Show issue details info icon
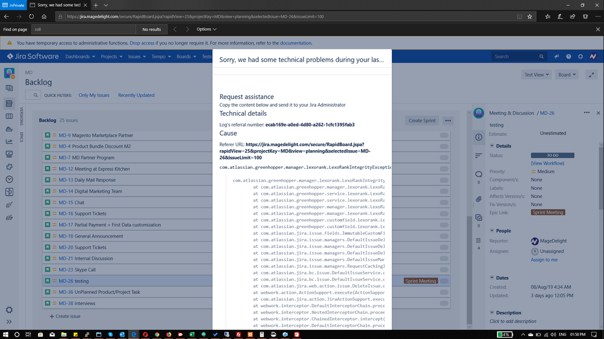Screen dimensions: 604x339 478,137
